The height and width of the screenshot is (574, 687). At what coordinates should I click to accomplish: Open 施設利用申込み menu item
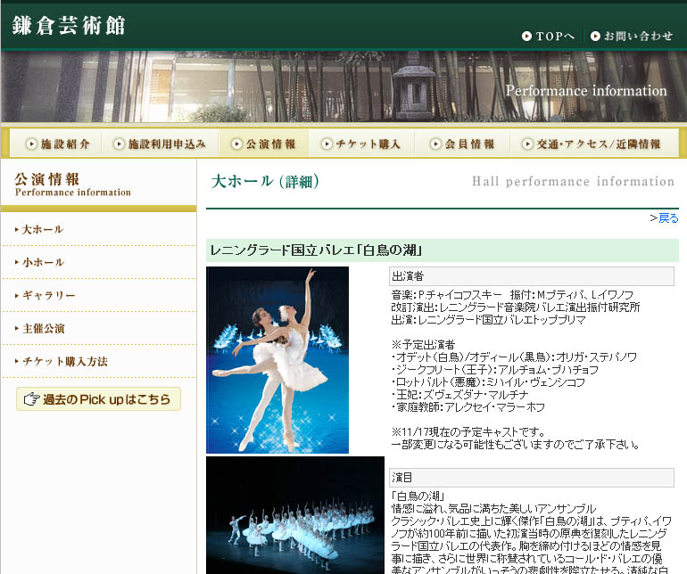coord(160,143)
